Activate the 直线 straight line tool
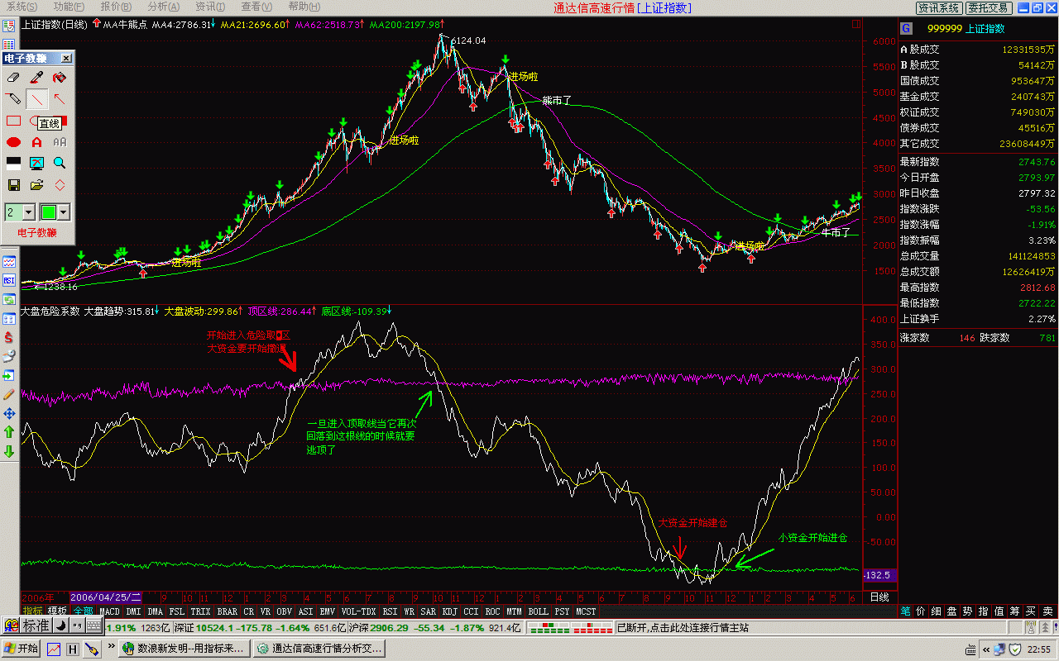 [x=36, y=99]
